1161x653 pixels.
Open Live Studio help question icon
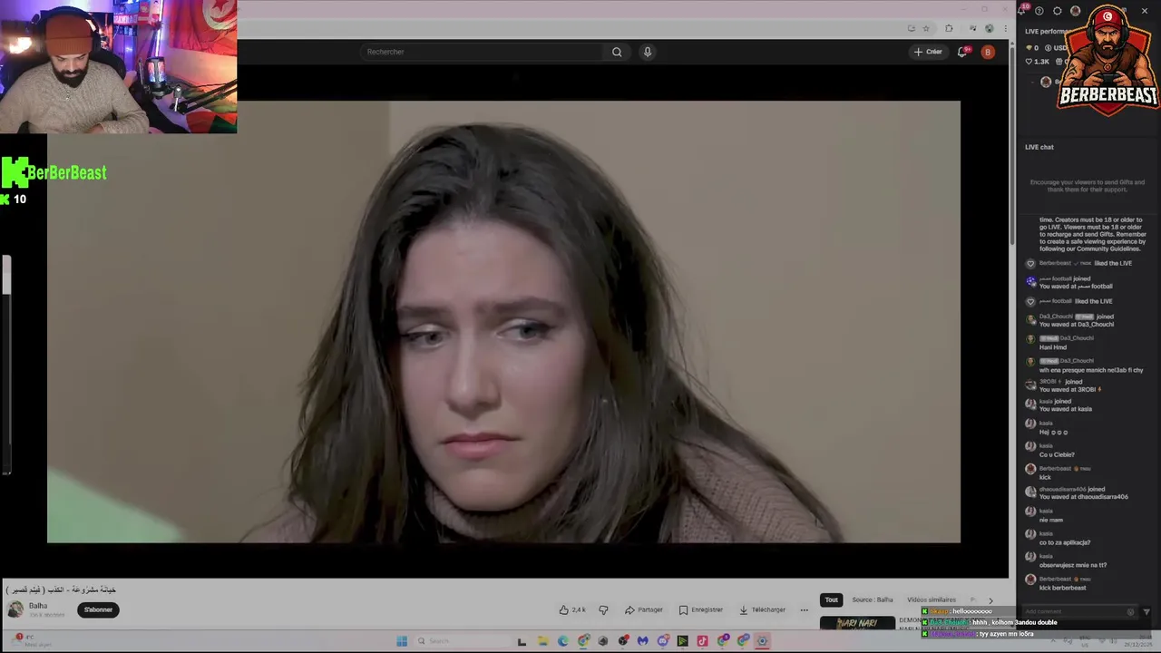click(1039, 11)
